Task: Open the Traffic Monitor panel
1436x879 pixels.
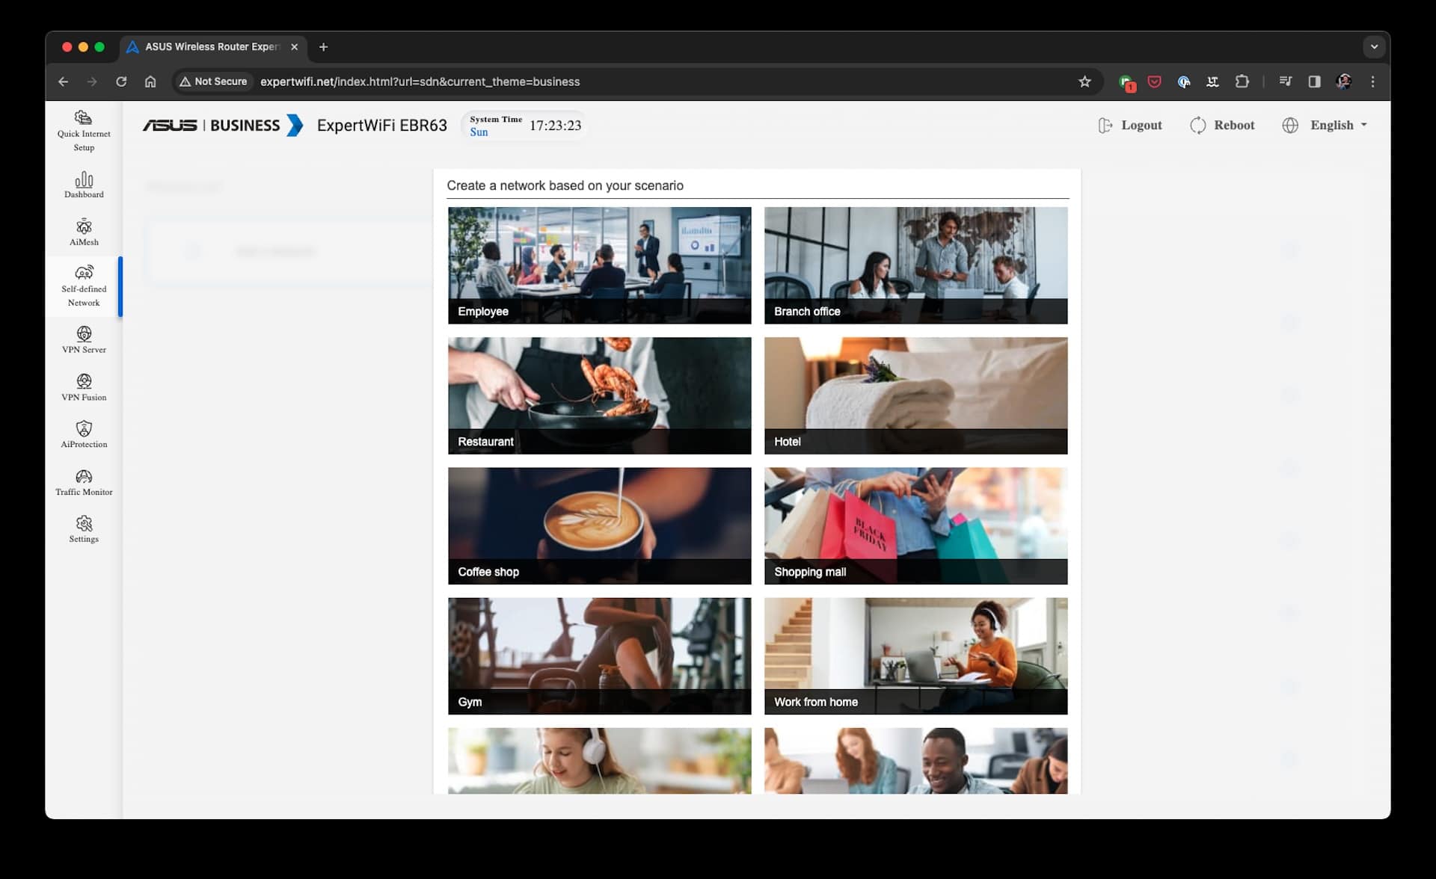Action: pyautogui.click(x=83, y=483)
